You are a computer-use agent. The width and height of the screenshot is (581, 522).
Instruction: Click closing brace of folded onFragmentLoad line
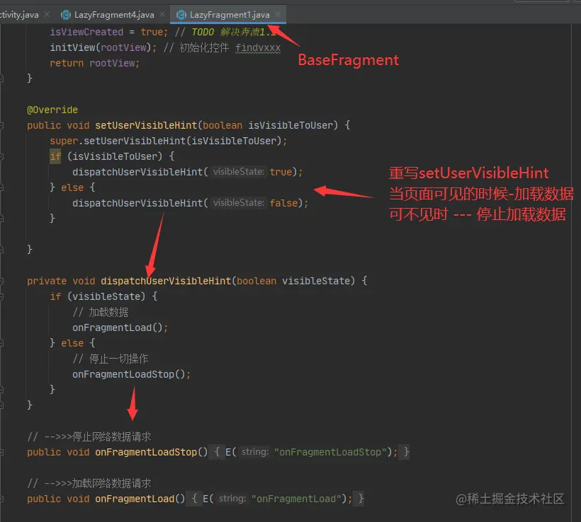(361, 499)
